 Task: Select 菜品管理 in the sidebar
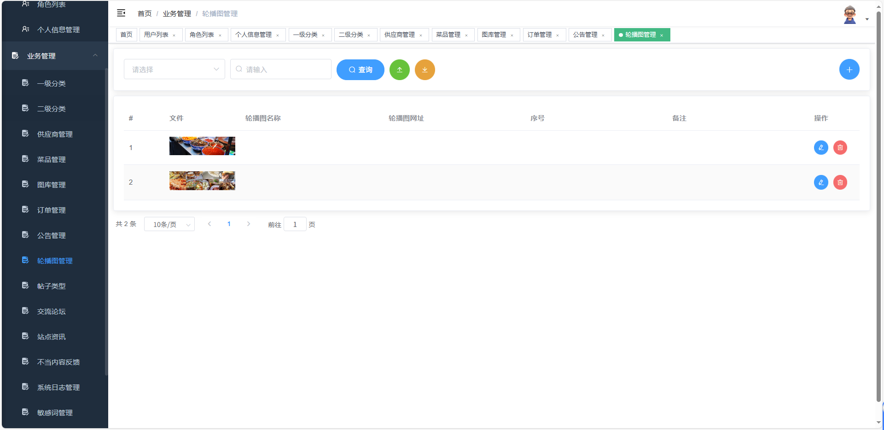pyautogui.click(x=52, y=159)
